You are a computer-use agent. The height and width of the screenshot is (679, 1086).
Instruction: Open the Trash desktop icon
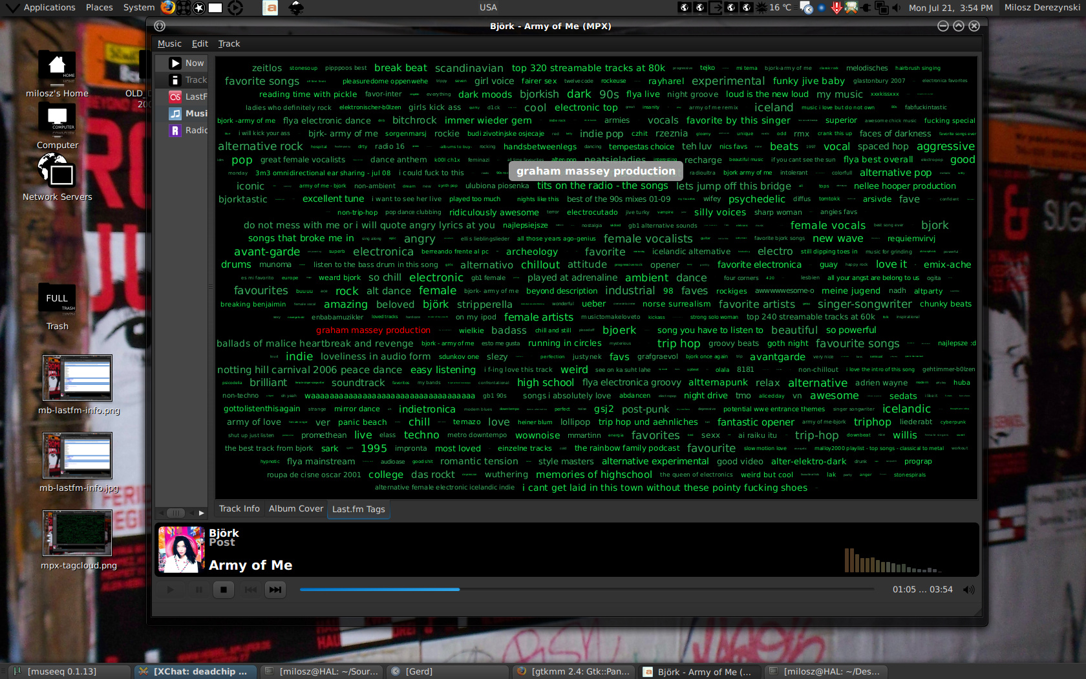click(57, 308)
